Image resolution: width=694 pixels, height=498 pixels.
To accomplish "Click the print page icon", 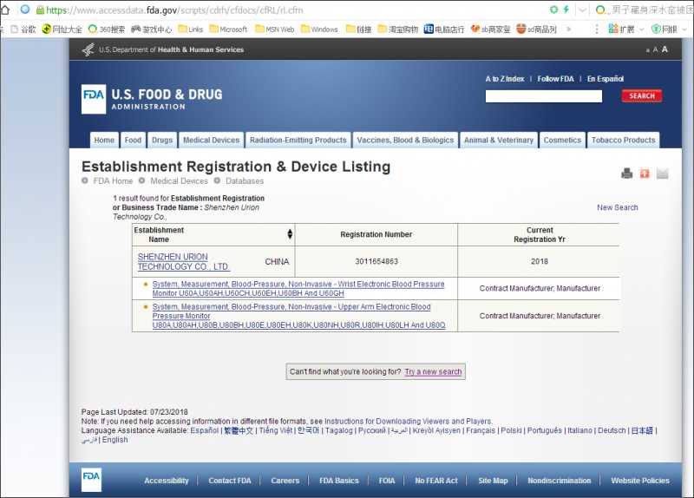I will [x=626, y=174].
